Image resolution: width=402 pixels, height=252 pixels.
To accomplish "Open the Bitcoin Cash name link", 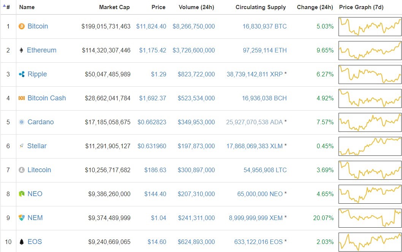I will [x=47, y=98].
